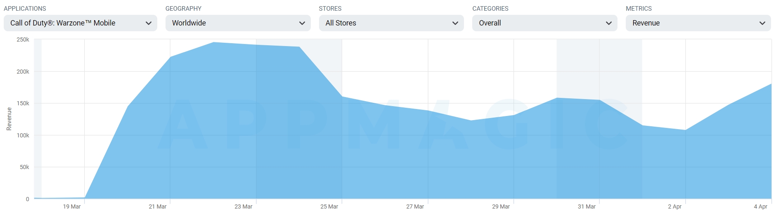Open the Metrics dropdown set to Revenue
Viewport: 776px width, 211px height.
point(698,23)
